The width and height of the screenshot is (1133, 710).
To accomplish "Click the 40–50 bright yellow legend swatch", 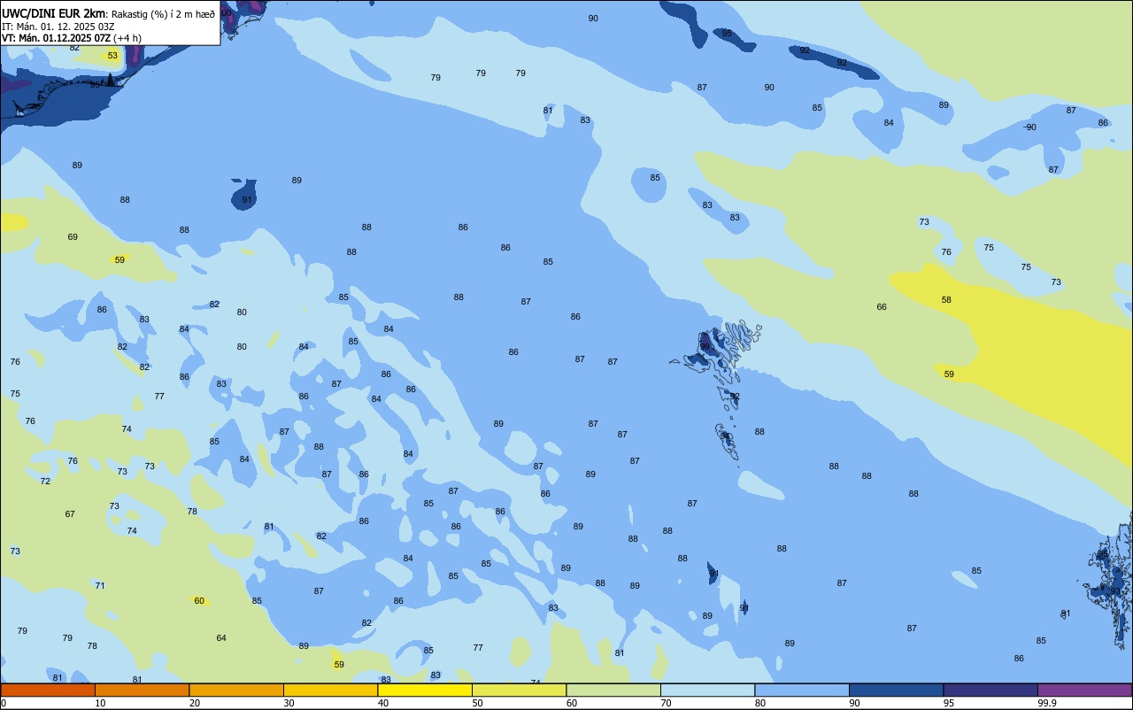I will [425, 690].
